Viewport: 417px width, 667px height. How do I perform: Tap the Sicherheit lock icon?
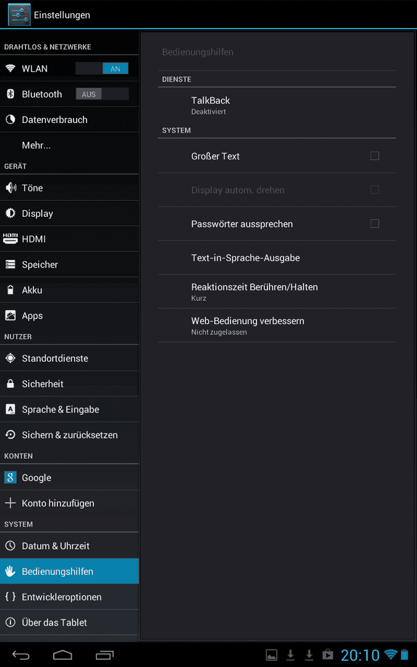point(11,384)
